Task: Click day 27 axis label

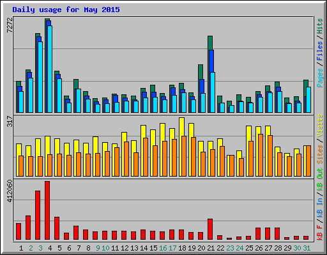Action: (x=268, y=248)
